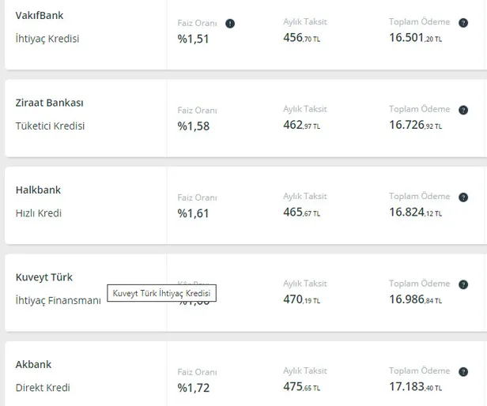Select the Kuveyt Türk bank name
This screenshot has height=406, width=487.
(x=44, y=277)
